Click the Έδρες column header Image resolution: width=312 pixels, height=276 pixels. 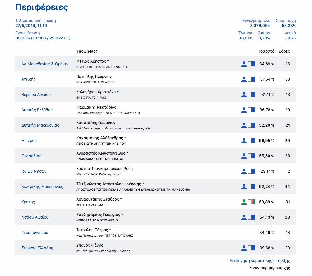(284, 51)
